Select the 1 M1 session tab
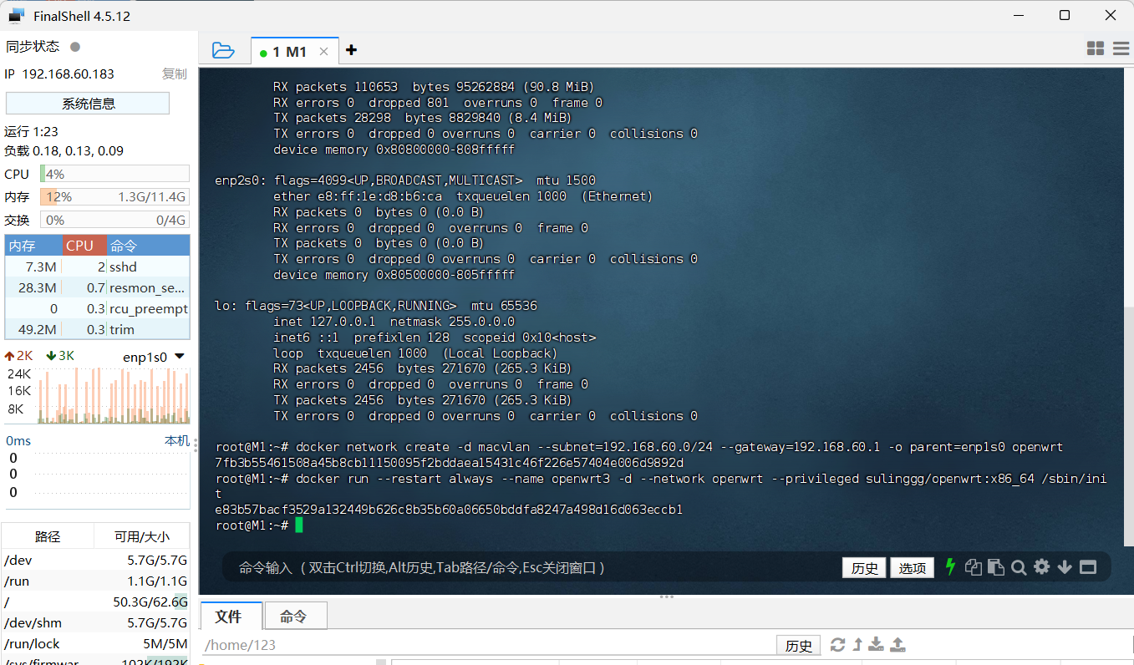1134x665 pixels. tap(289, 52)
